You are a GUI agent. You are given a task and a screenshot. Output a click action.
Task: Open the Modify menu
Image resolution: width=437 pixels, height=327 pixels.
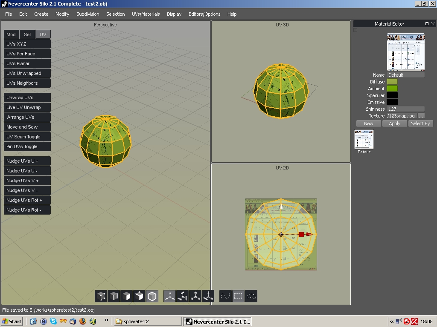(x=62, y=14)
